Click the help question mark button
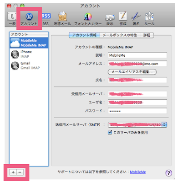The width and height of the screenshot is (178, 183). (x=168, y=173)
